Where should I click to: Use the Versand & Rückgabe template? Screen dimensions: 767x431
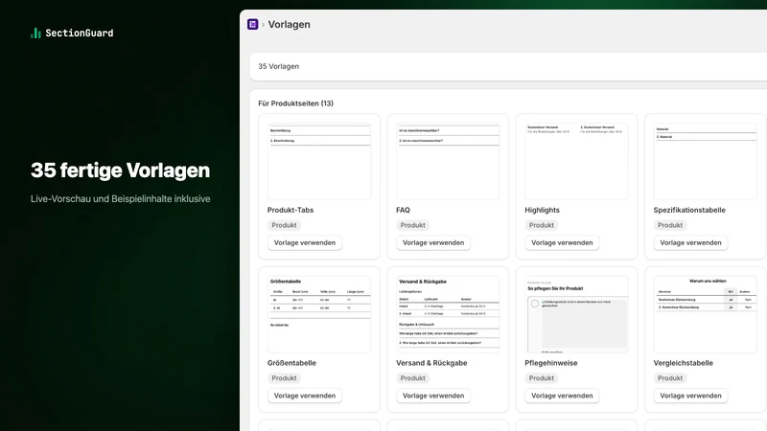[433, 396]
